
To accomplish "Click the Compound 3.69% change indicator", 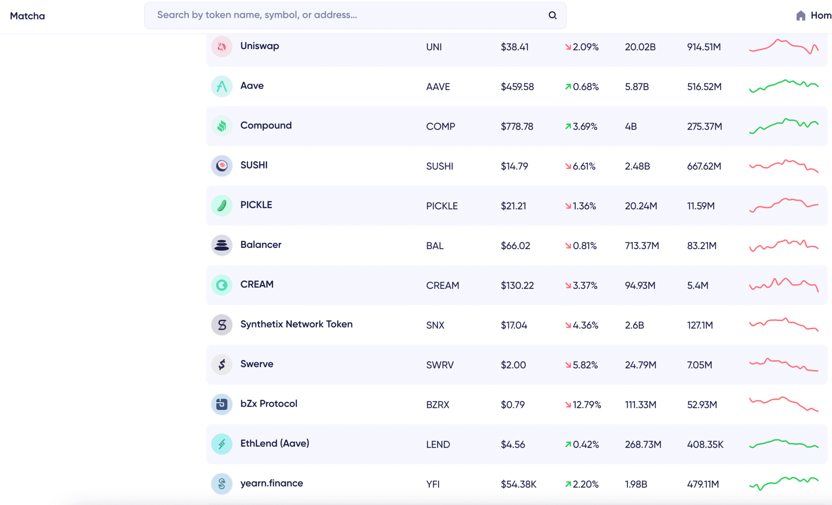I will pyautogui.click(x=582, y=126).
